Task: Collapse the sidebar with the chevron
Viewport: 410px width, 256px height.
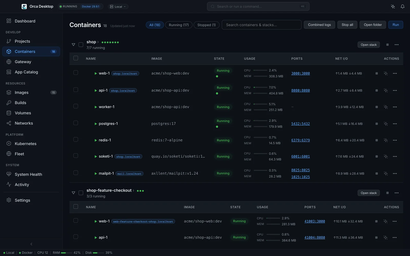Action: click(31, 244)
